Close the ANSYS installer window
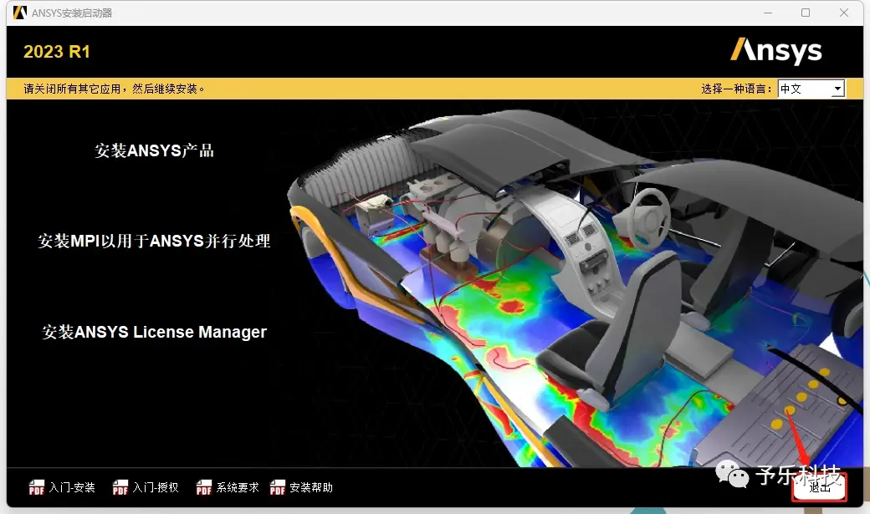The height and width of the screenshot is (514, 870). tap(844, 13)
